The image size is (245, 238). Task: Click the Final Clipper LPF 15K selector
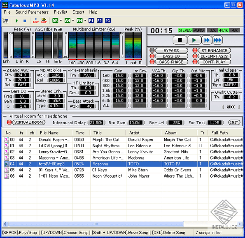[231, 80]
